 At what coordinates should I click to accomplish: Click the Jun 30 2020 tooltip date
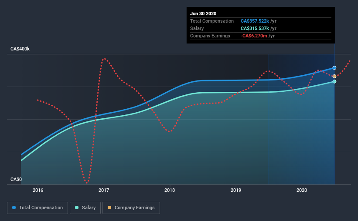203,13
